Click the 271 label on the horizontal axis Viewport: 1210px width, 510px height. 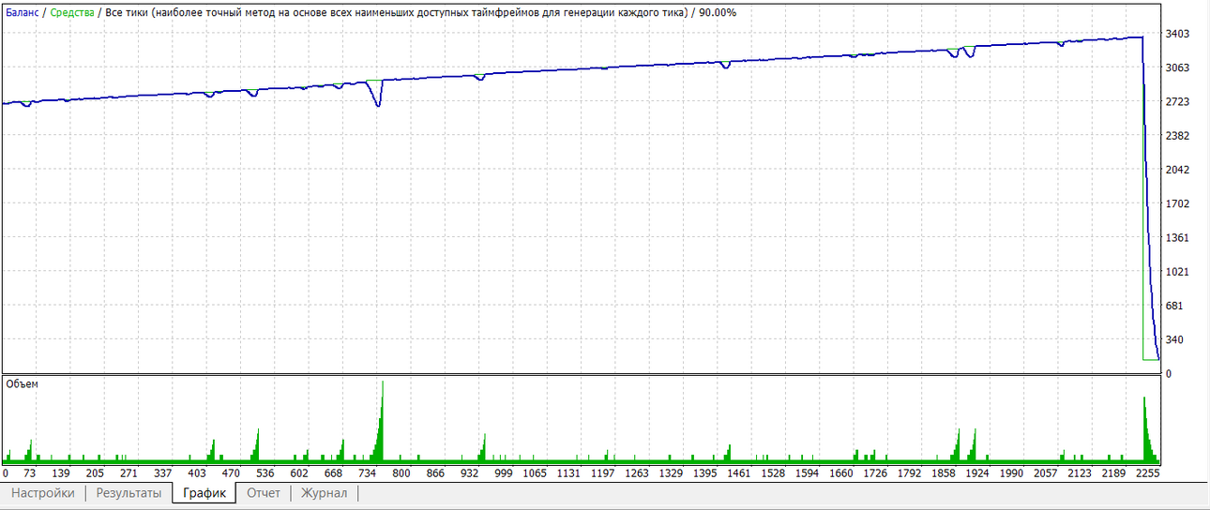click(x=129, y=474)
